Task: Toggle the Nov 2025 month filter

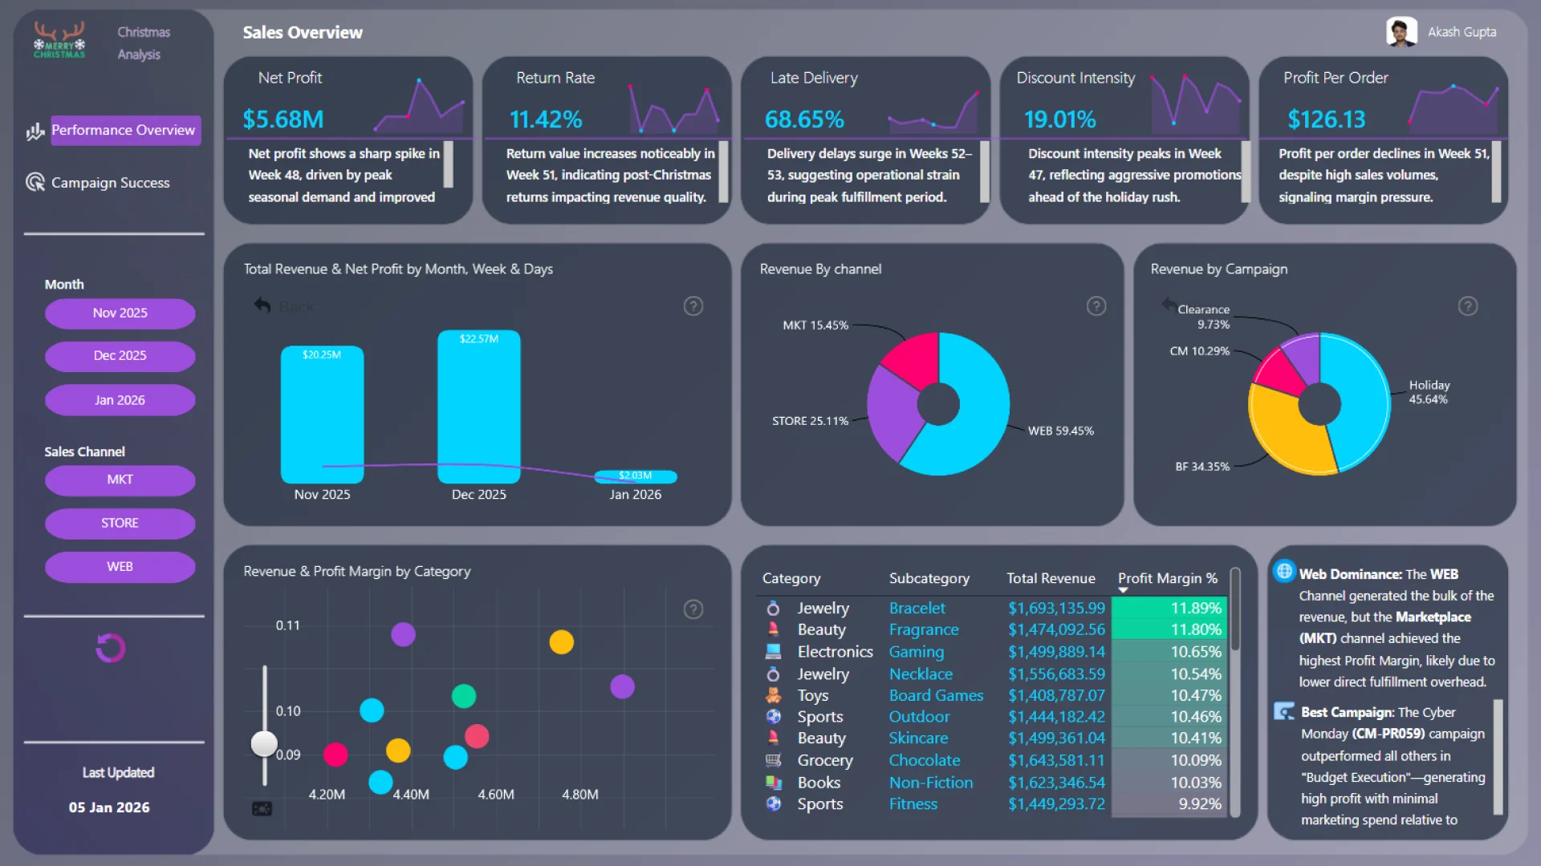Action: [x=120, y=313]
